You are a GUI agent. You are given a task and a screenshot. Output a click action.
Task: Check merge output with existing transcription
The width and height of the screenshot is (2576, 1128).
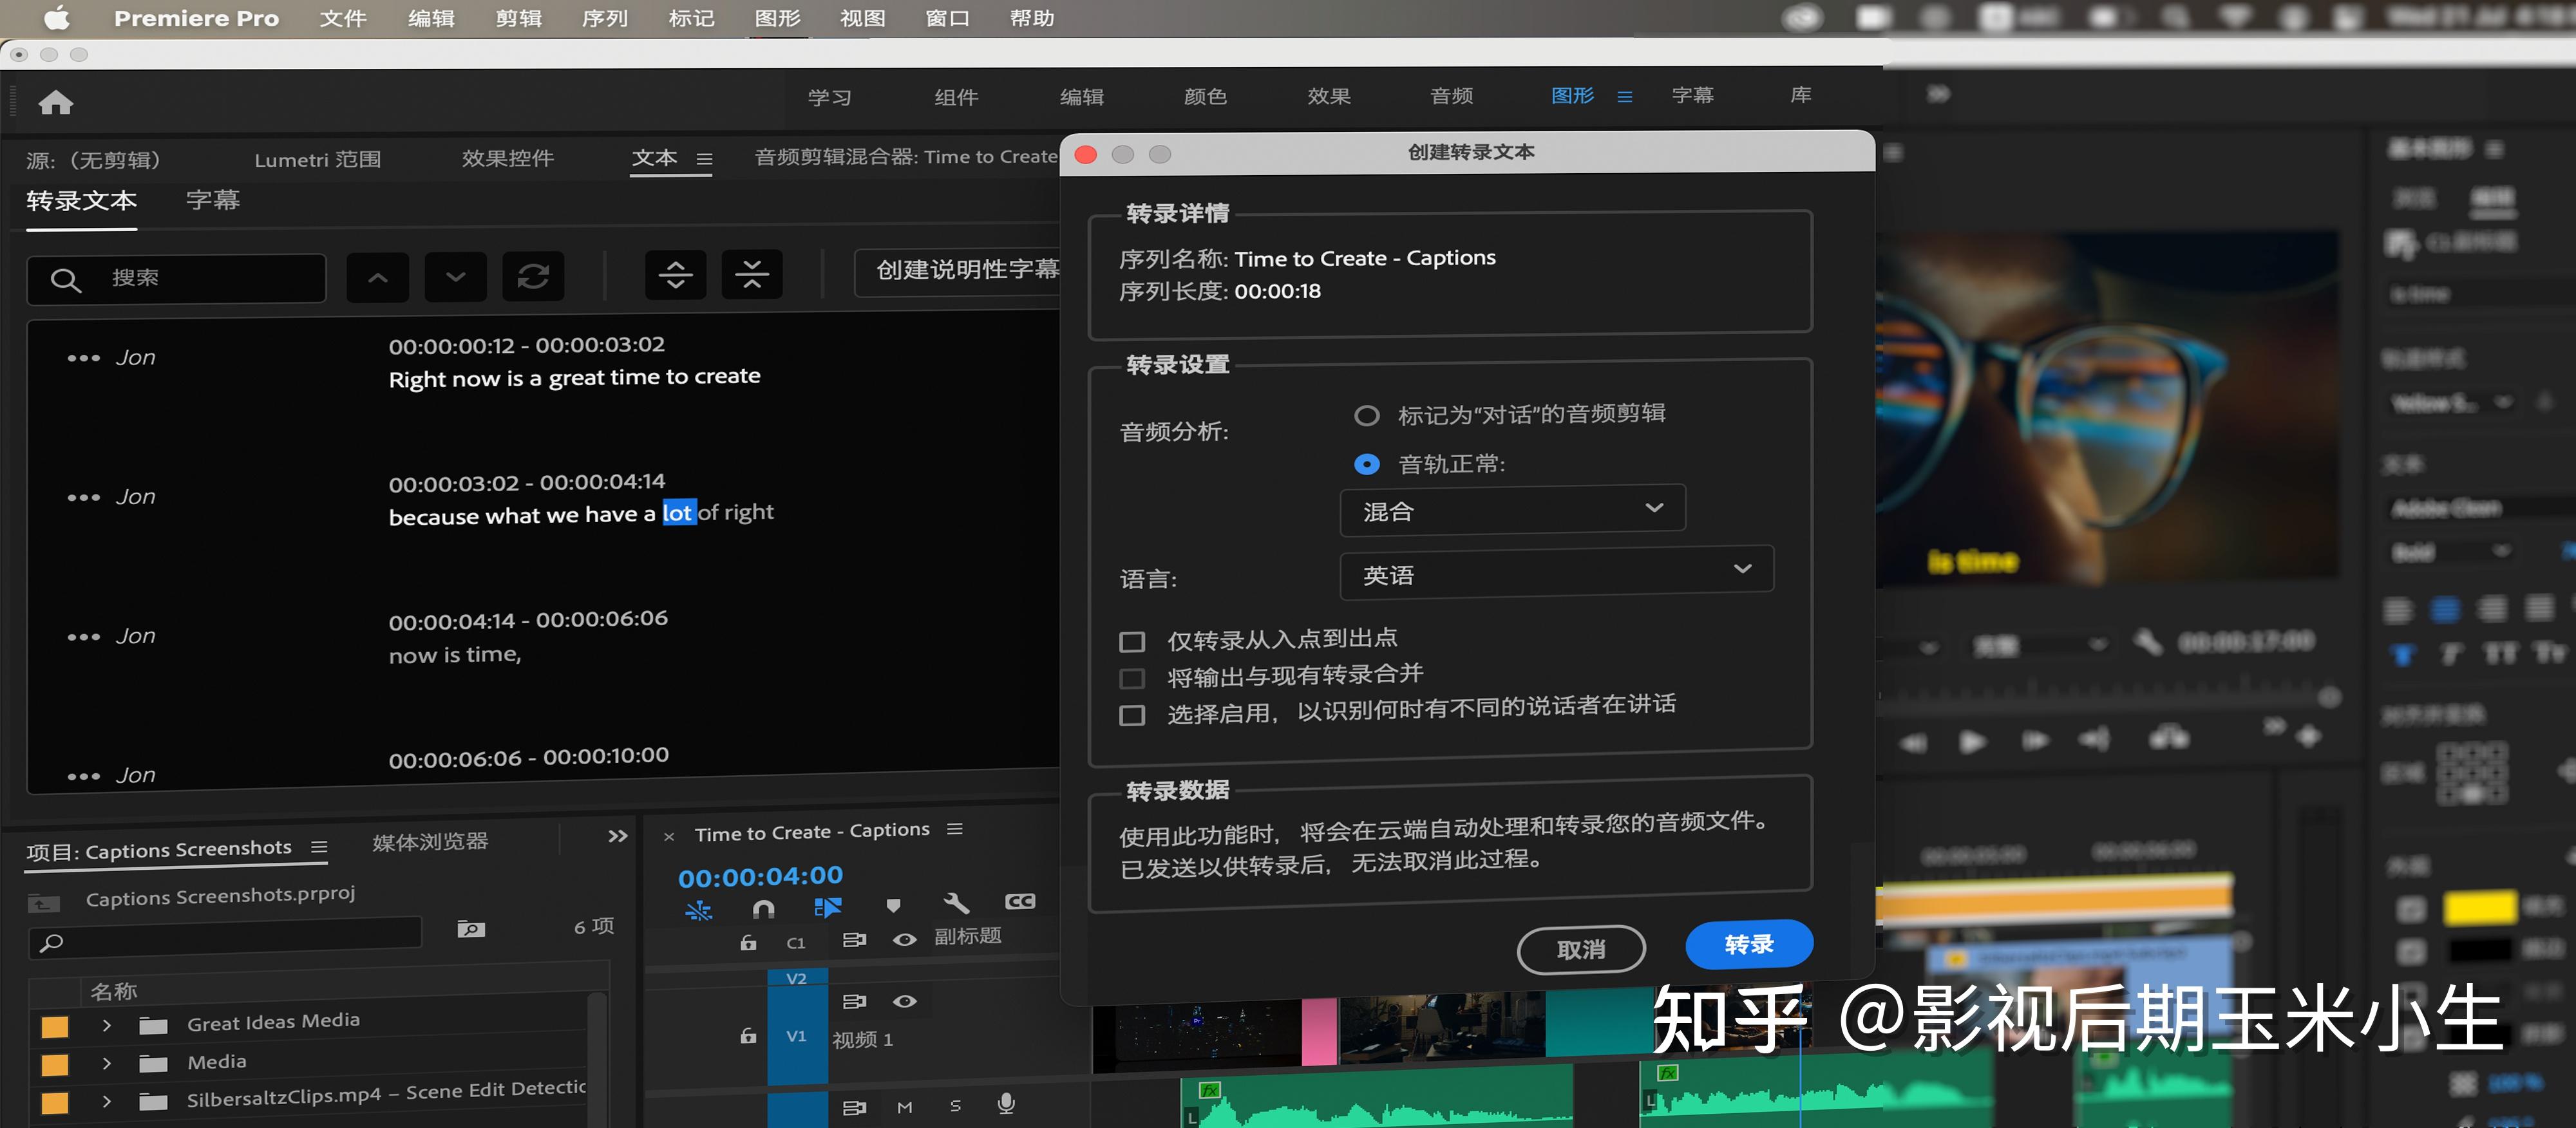1132,679
